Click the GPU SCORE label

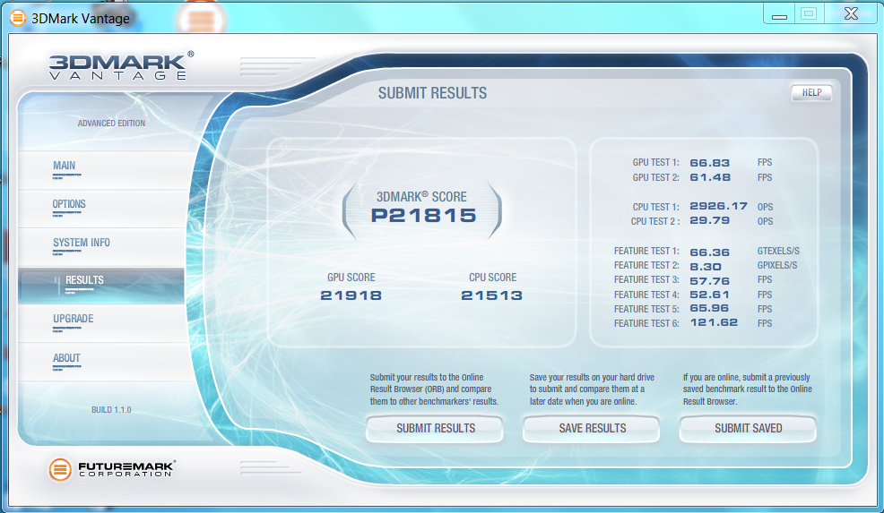(x=351, y=277)
